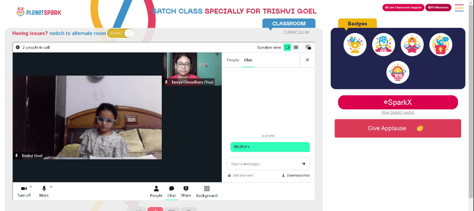The width and height of the screenshot is (474, 211).
Task: Mute the microphone
Action: click(44, 192)
